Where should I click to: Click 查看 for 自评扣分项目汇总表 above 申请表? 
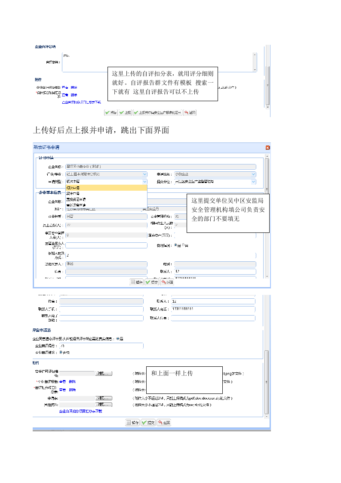(x=62, y=390)
